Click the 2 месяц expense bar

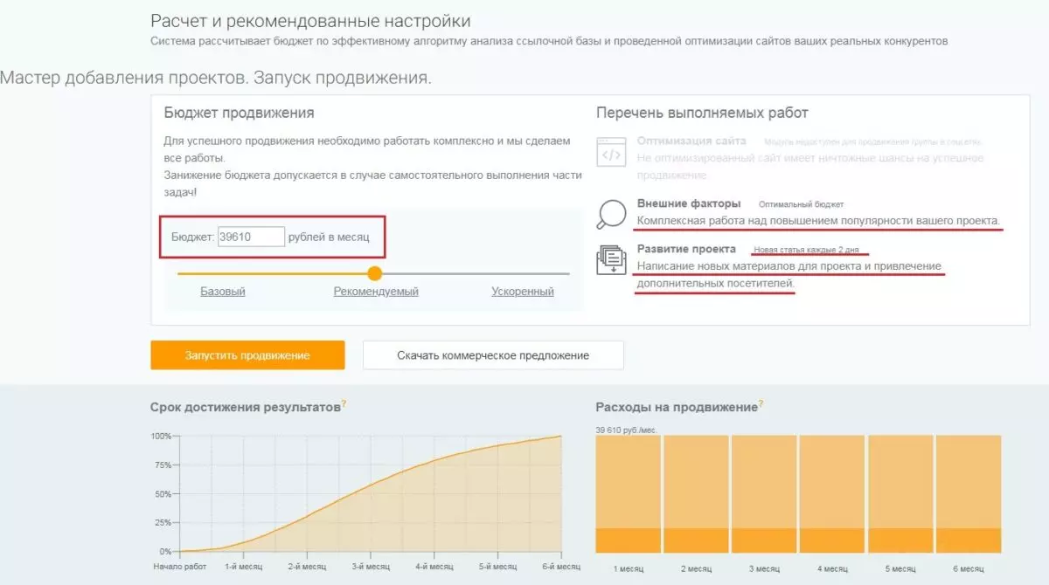point(696,494)
